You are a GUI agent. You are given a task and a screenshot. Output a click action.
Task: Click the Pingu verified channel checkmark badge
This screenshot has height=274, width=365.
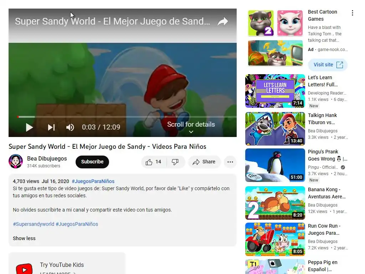point(343,167)
